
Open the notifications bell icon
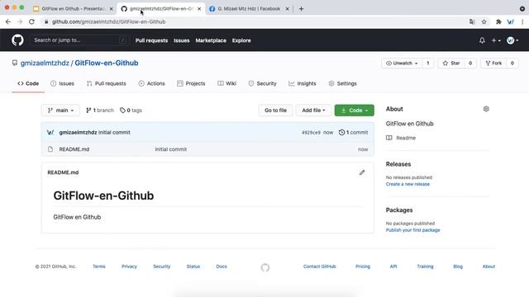(482, 40)
